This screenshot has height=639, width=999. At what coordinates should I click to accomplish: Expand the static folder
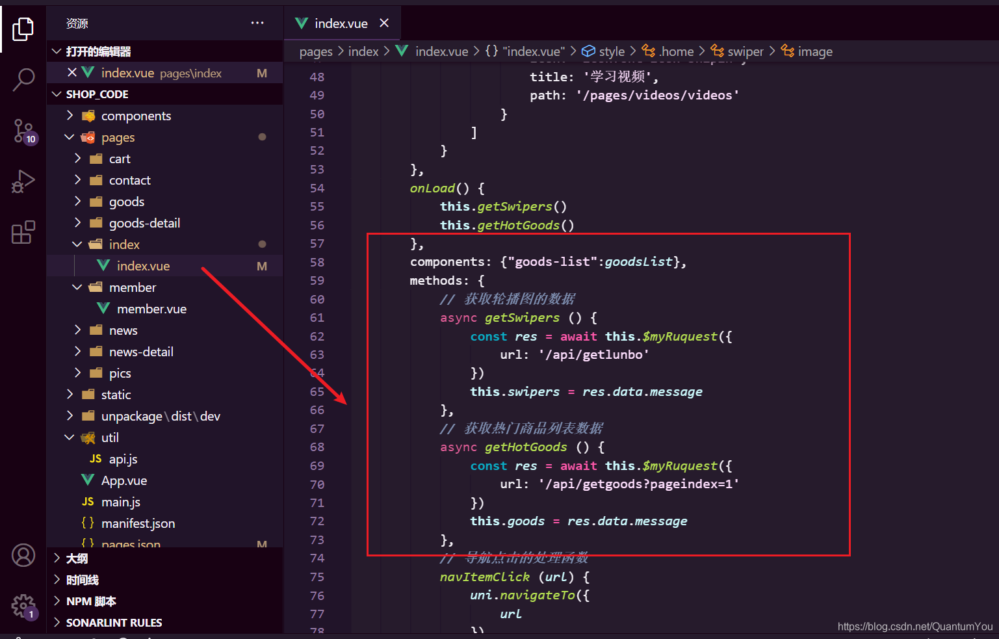coord(165,395)
